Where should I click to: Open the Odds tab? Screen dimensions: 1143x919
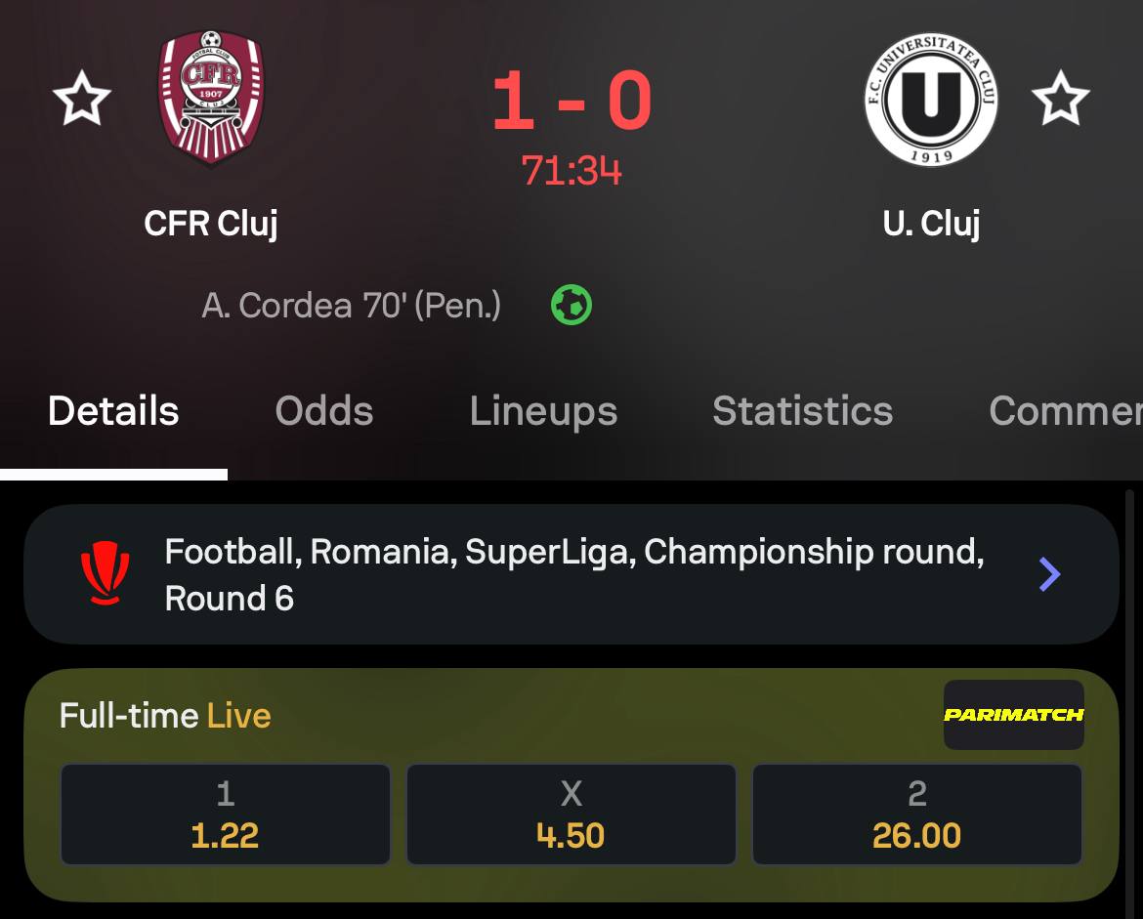pyautogui.click(x=324, y=411)
